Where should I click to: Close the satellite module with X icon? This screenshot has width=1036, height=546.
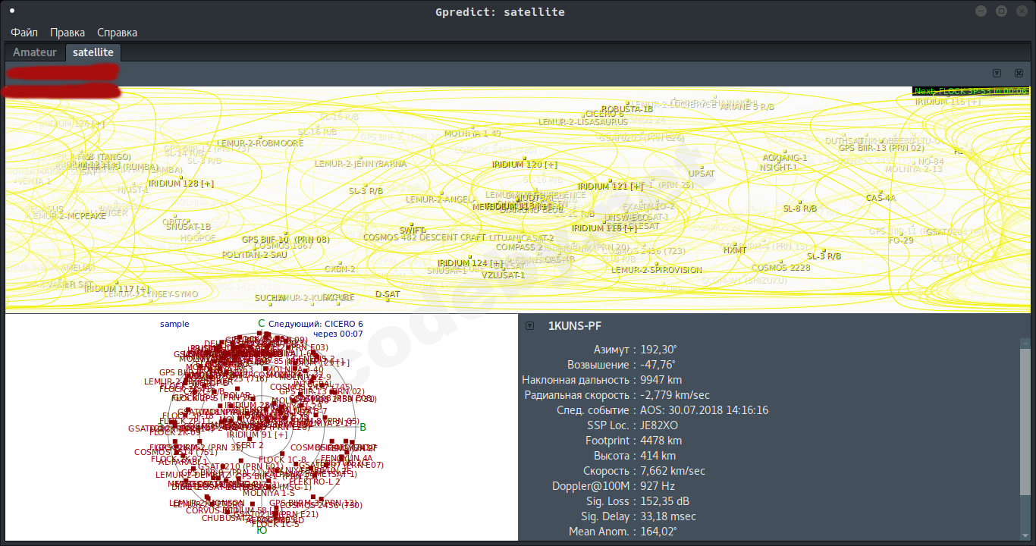1019,74
